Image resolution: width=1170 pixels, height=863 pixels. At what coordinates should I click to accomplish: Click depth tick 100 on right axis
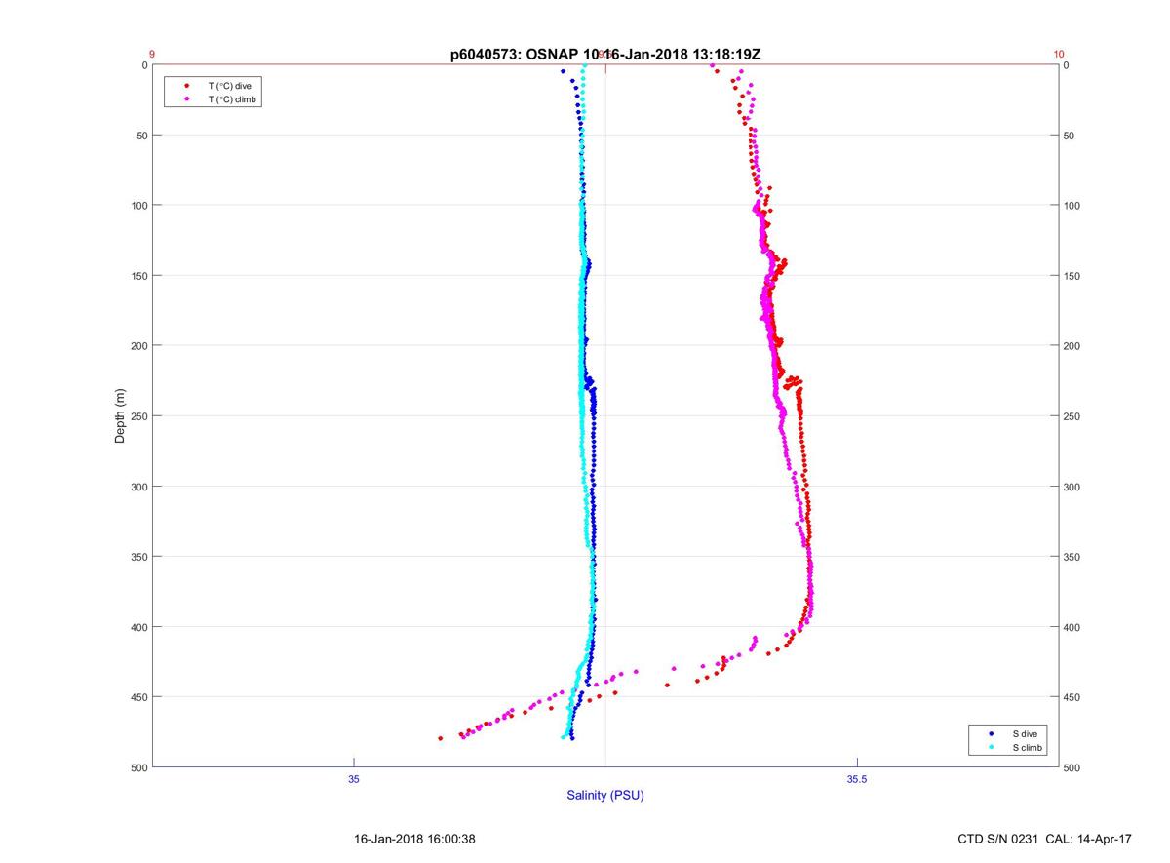coord(1072,206)
